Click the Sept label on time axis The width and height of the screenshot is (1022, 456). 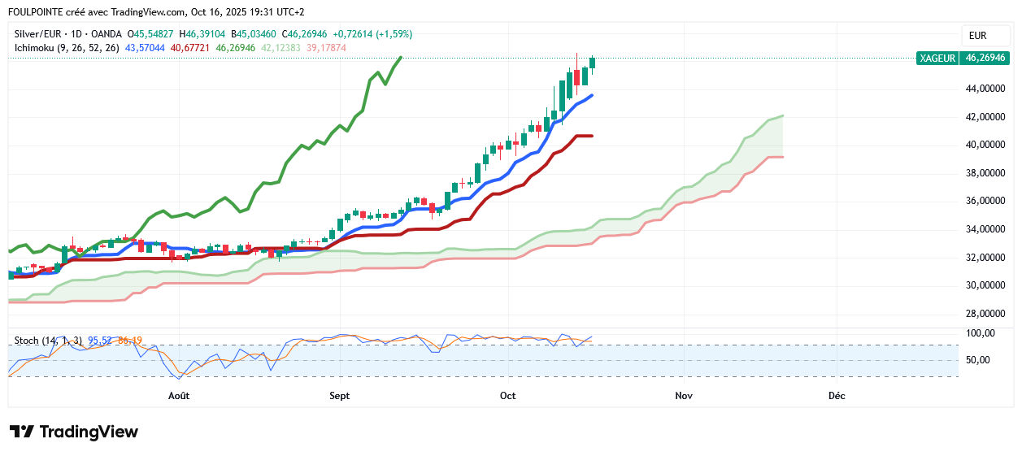coord(340,396)
